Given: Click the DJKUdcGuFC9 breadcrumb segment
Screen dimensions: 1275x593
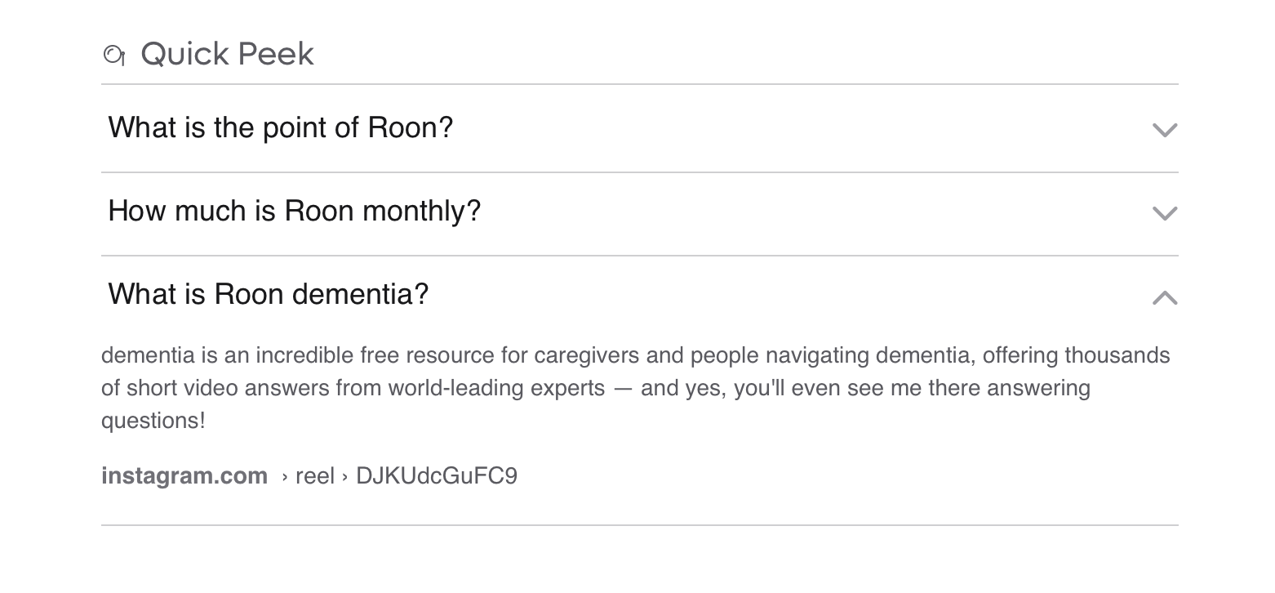Looking at the screenshot, I should click(437, 476).
